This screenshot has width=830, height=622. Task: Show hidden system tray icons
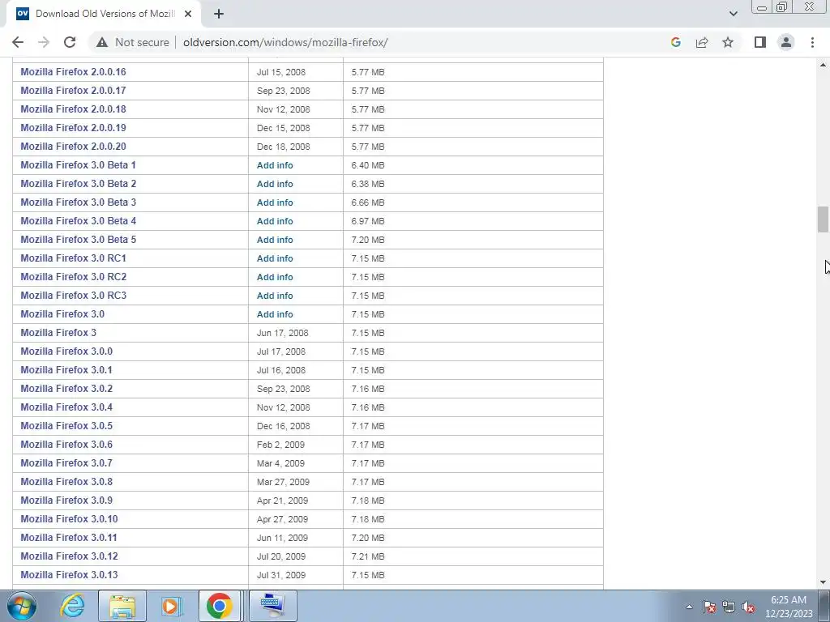click(689, 607)
